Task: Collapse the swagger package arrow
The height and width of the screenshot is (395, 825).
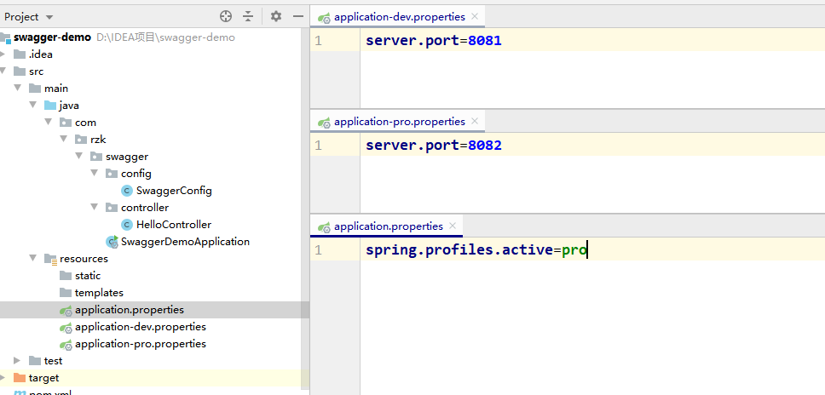Action: (78, 156)
